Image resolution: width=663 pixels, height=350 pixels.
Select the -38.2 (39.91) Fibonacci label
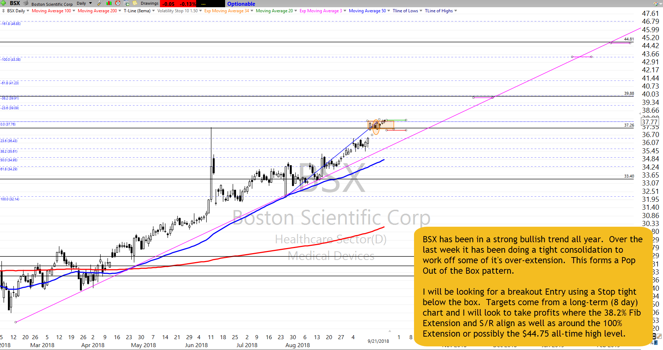[10, 98]
